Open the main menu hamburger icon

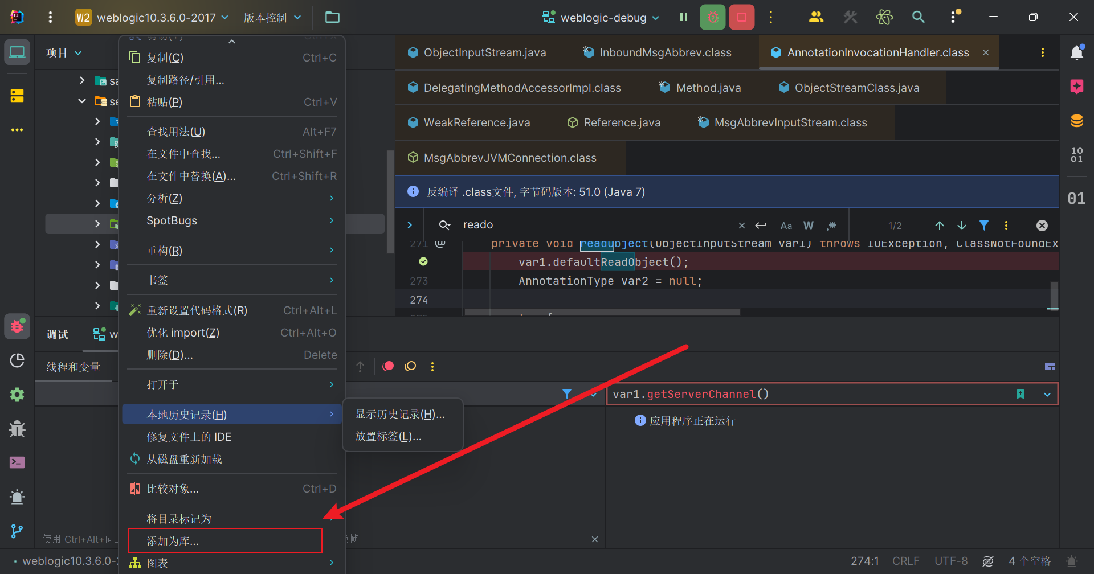click(x=50, y=17)
